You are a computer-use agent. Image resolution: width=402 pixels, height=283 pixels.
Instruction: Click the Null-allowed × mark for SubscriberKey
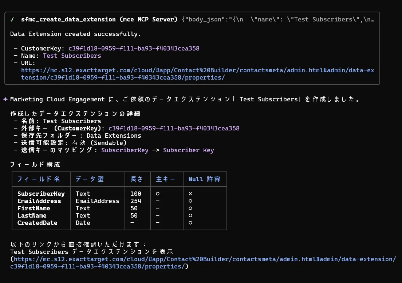[x=190, y=194]
